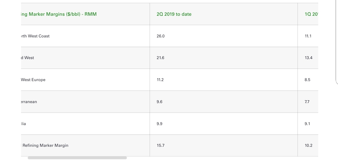Viewport: 338px width, 165px height.
Task: Click the 9.6 Mediterranean margin cell
Action: tap(159, 102)
